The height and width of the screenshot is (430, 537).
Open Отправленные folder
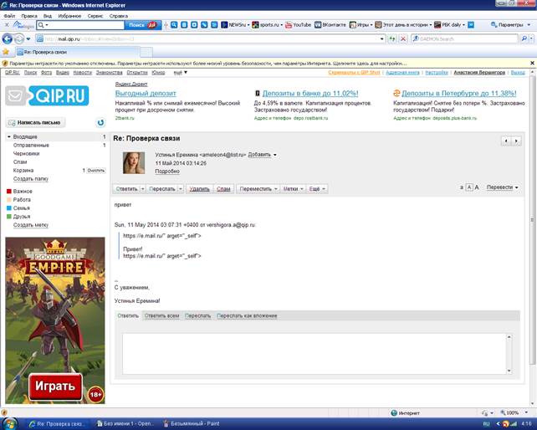tap(31, 146)
